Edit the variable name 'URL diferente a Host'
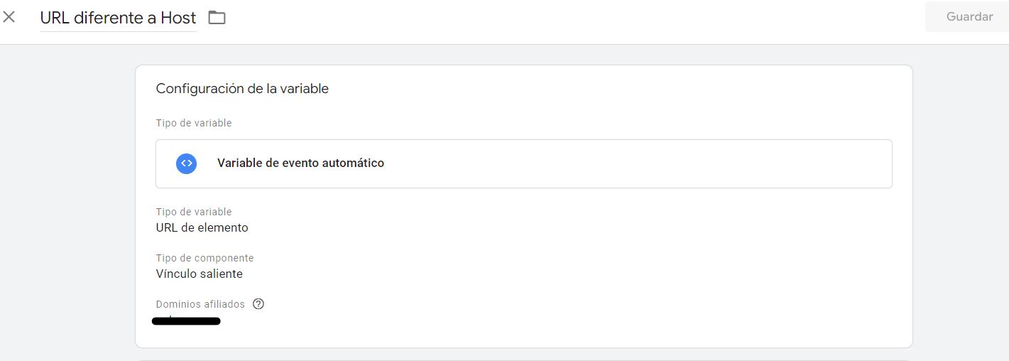1009x361 pixels. point(118,18)
